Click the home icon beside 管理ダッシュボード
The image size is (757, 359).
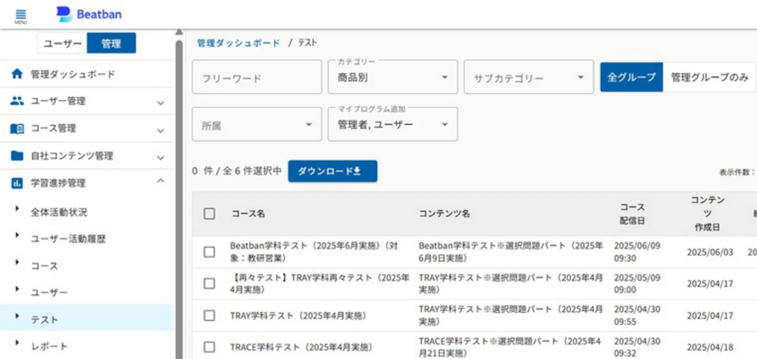(x=17, y=74)
